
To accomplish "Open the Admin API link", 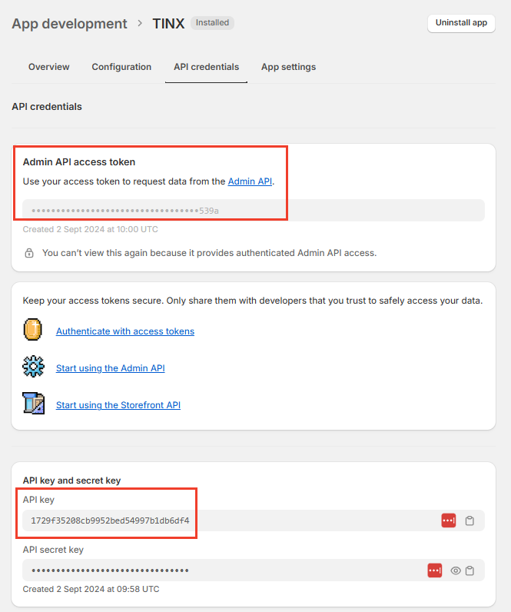I will [250, 181].
